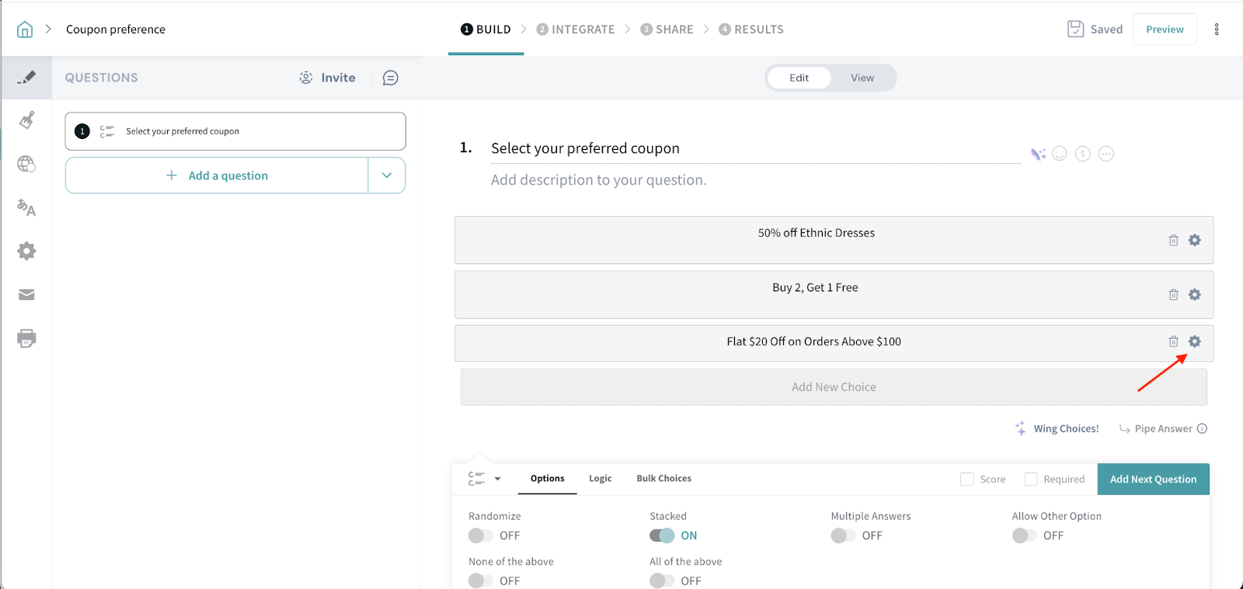Check the Required checkbox
Image resolution: width=1243 pixels, height=589 pixels.
pyautogui.click(x=1031, y=479)
